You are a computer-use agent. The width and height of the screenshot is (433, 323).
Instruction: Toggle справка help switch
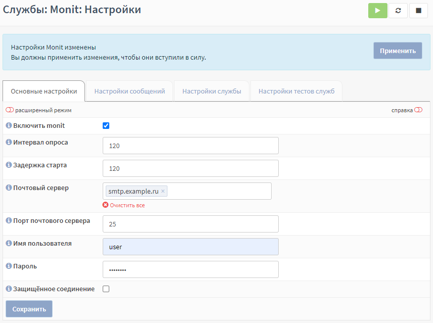click(418, 110)
